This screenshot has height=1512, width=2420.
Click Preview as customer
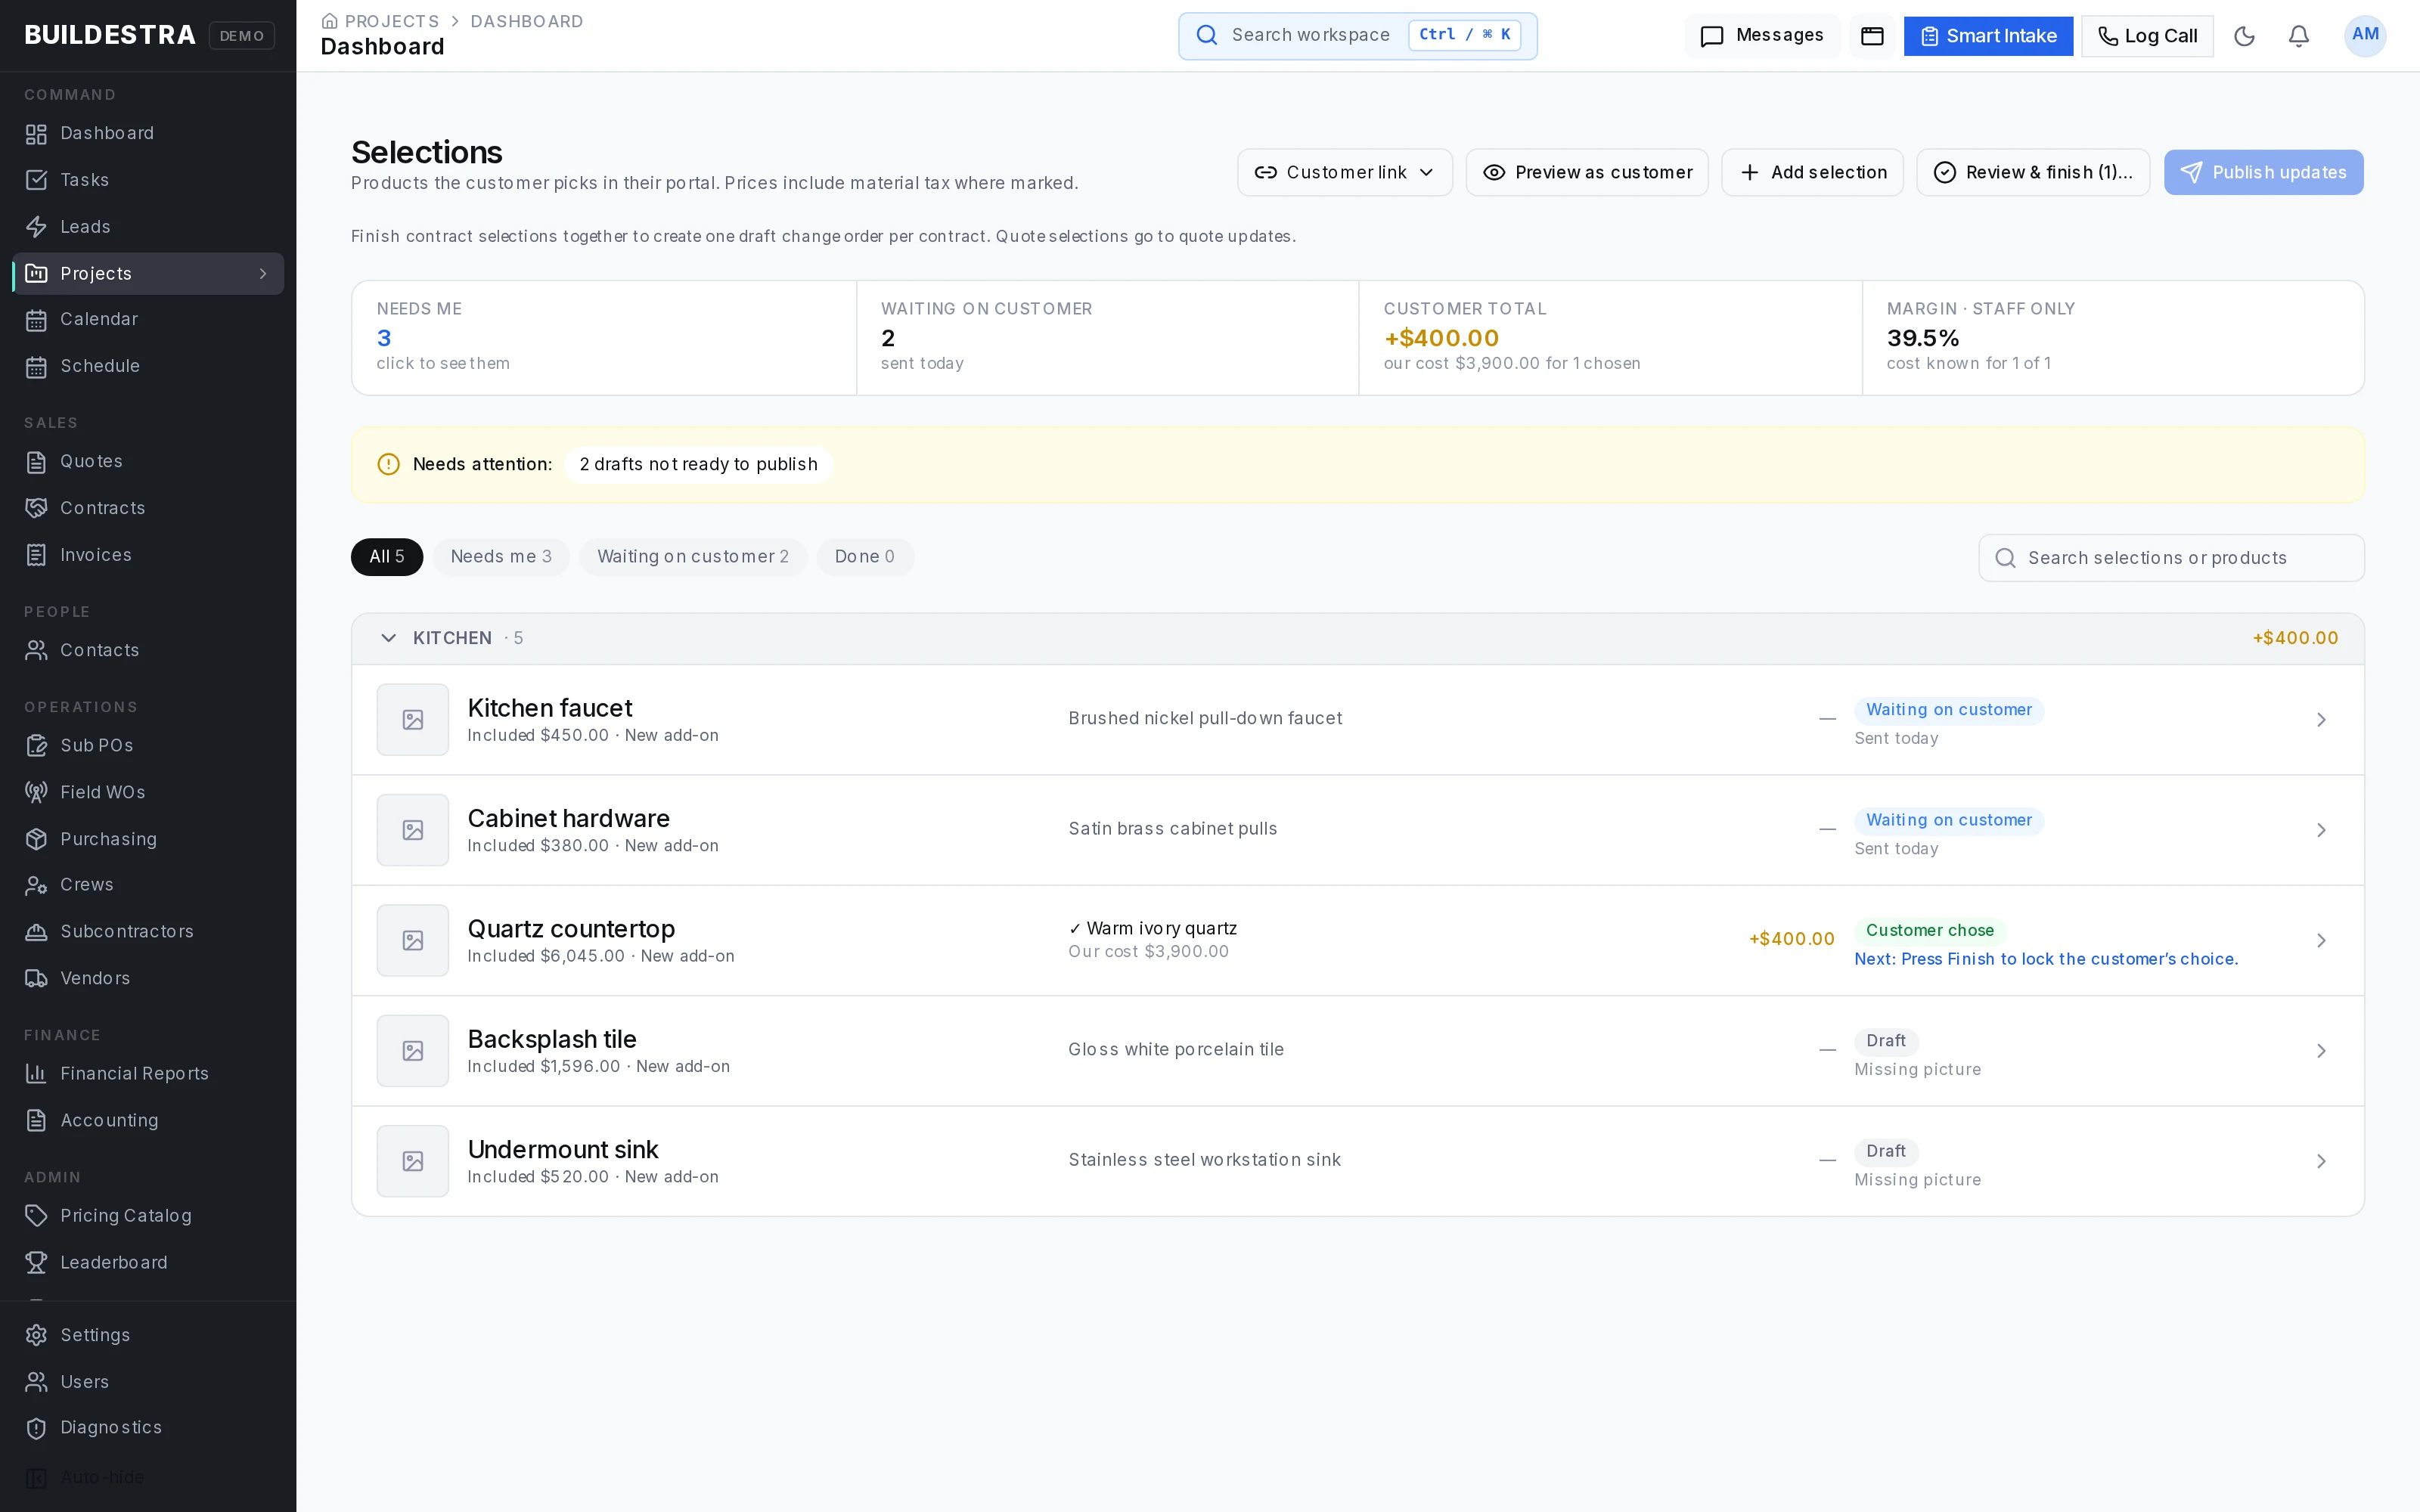point(1586,172)
